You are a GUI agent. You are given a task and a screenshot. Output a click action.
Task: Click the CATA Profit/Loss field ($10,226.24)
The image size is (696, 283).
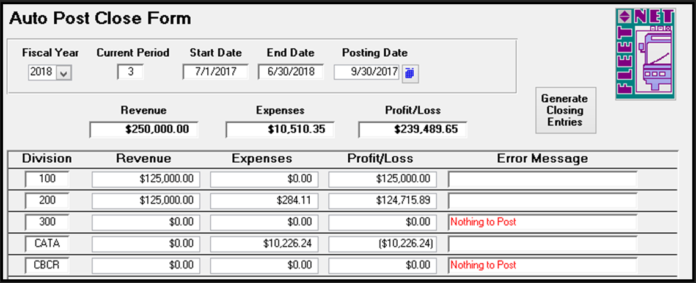382,243
